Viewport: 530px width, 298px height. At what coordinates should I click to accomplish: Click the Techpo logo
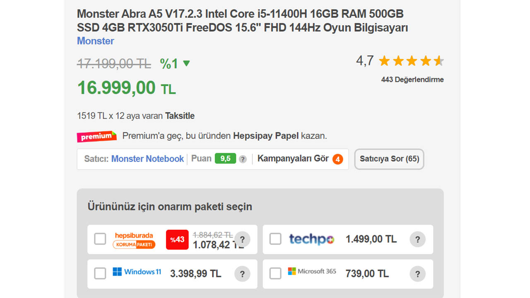[x=311, y=239]
